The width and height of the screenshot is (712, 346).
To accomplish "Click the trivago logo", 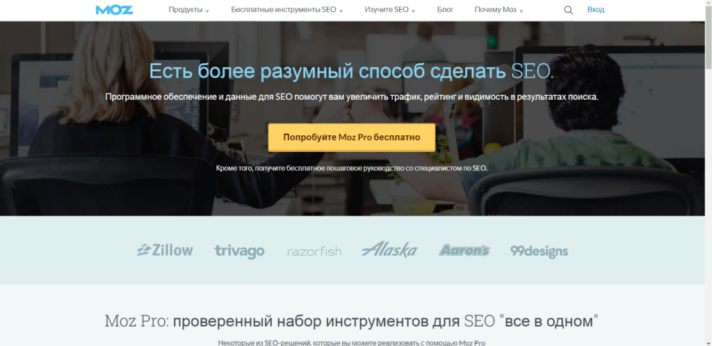I will tap(239, 251).
